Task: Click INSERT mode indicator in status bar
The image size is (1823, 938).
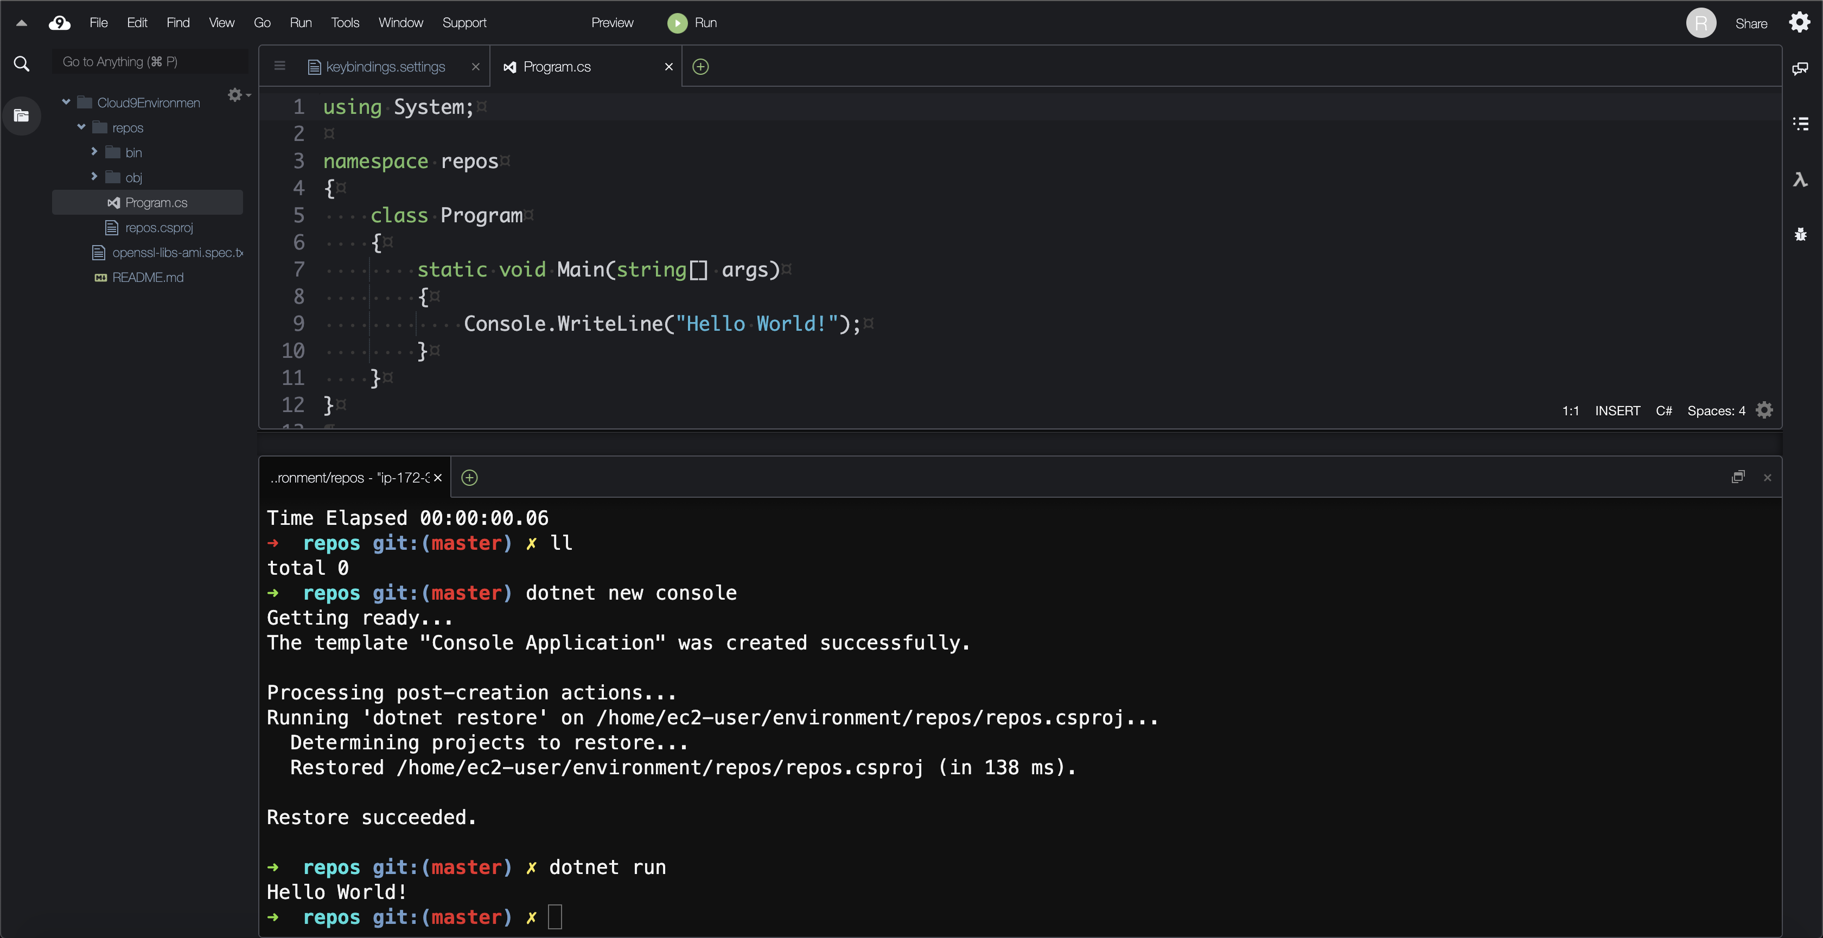Action: pos(1617,411)
